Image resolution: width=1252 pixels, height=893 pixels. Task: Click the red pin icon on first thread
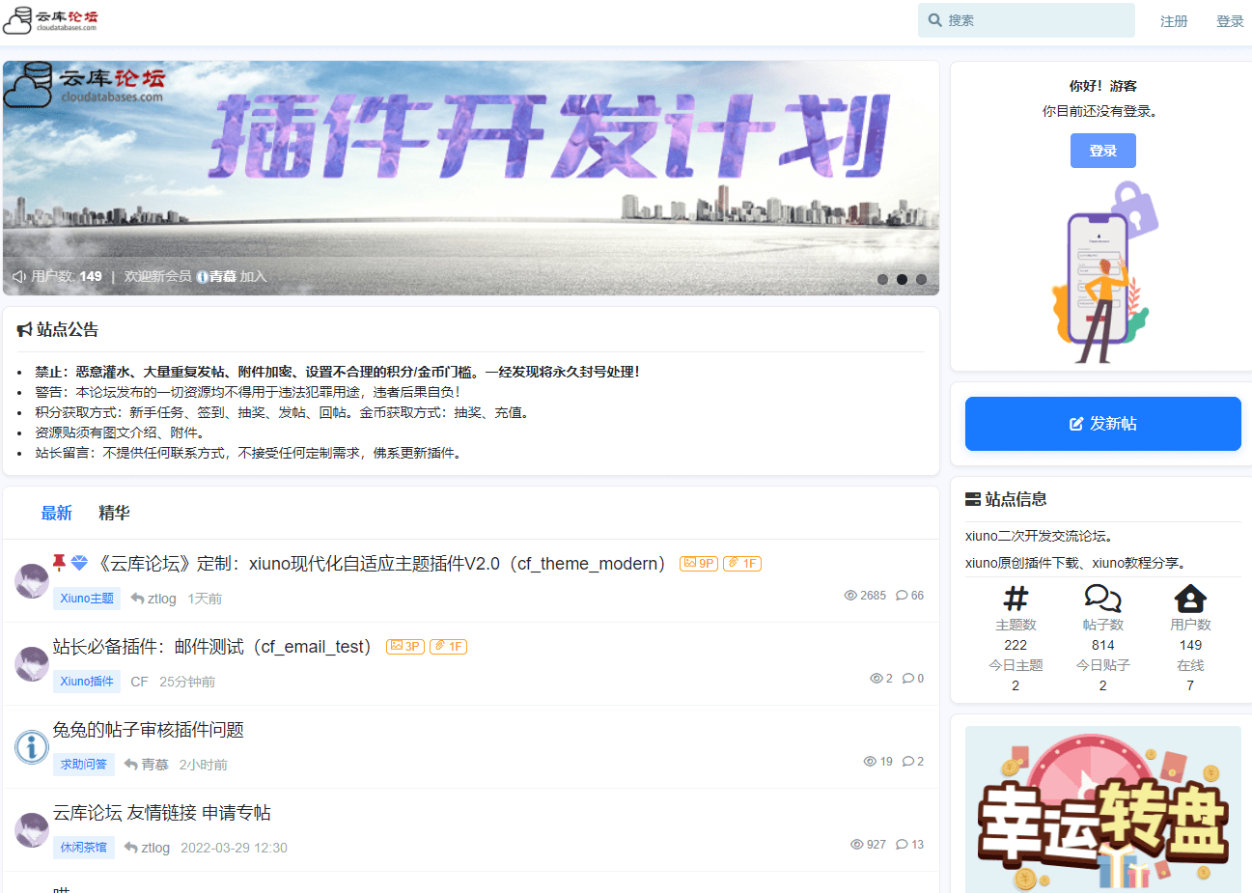[60, 563]
